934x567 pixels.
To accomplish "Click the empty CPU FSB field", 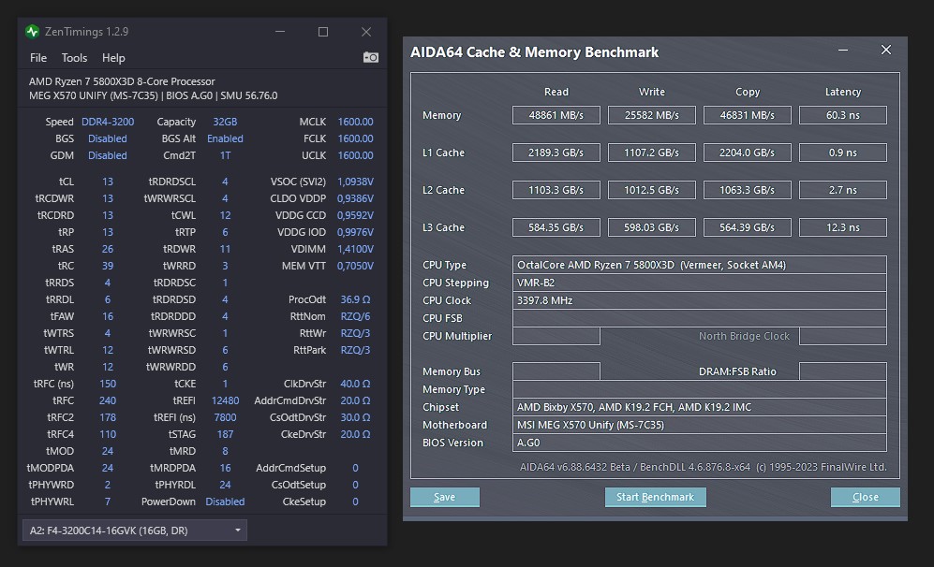I will 699,318.
